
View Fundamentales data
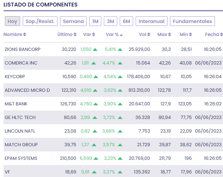pos(192,21)
